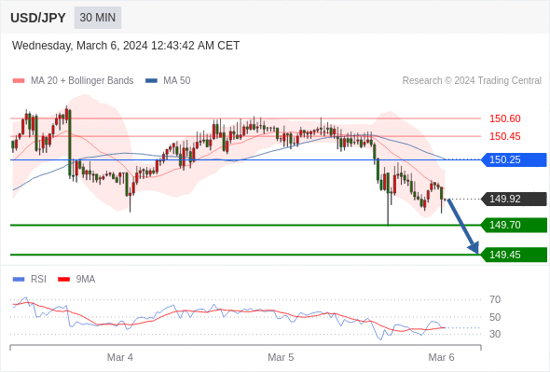Image resolution: width=550 pixels, height=373 pixels.
Task: Toggle the 9MA legend label
Action: 86,280
